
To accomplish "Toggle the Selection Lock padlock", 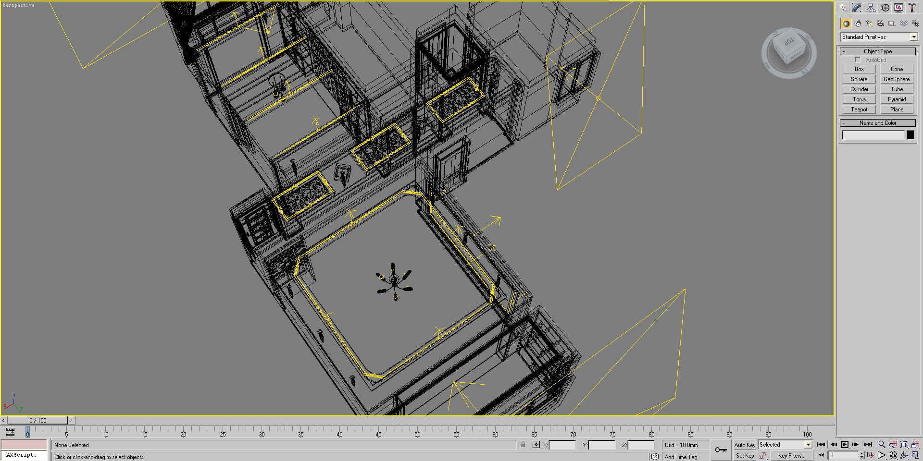I will coord(523,445).
